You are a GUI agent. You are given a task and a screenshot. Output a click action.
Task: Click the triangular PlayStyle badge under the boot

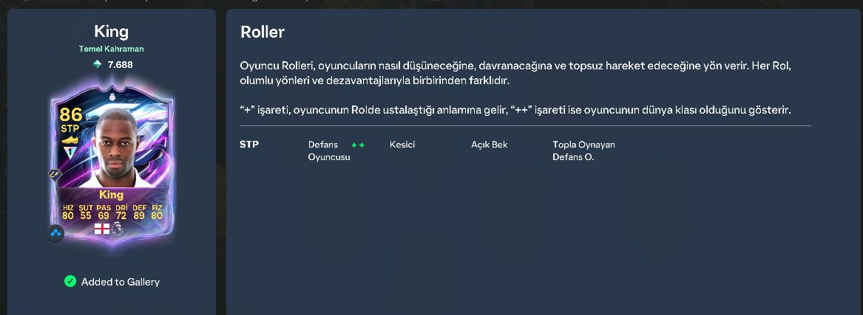coord(70,153)
